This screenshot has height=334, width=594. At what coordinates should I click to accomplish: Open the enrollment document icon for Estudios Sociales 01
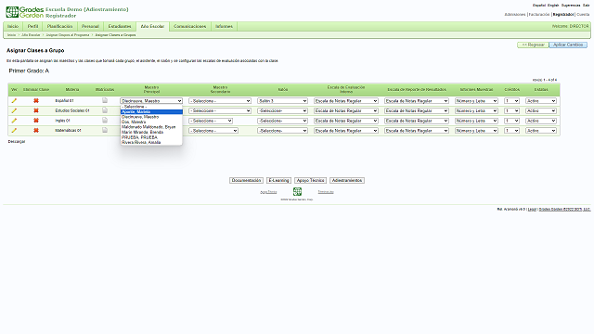click(x=105, y=110)
